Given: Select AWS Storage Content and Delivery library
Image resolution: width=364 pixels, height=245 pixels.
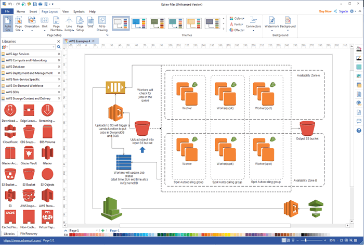Looking at the screenshot, I should click(x=31, y=98).
